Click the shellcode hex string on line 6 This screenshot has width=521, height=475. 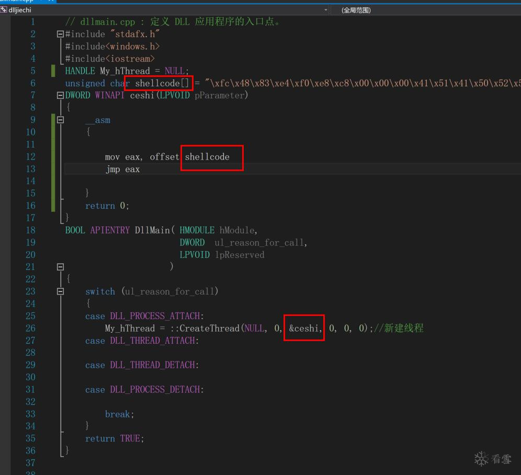point(363,83)
